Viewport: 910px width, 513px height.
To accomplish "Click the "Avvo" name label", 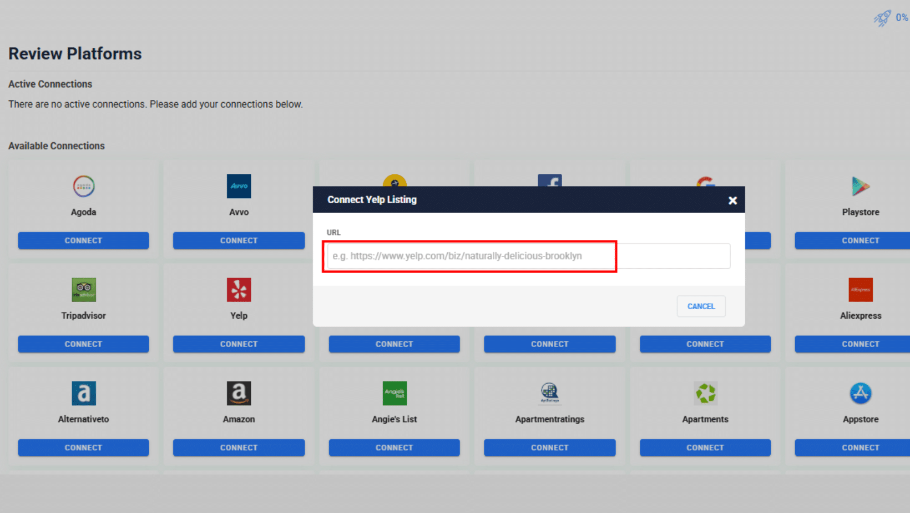I will coord(239,212).
